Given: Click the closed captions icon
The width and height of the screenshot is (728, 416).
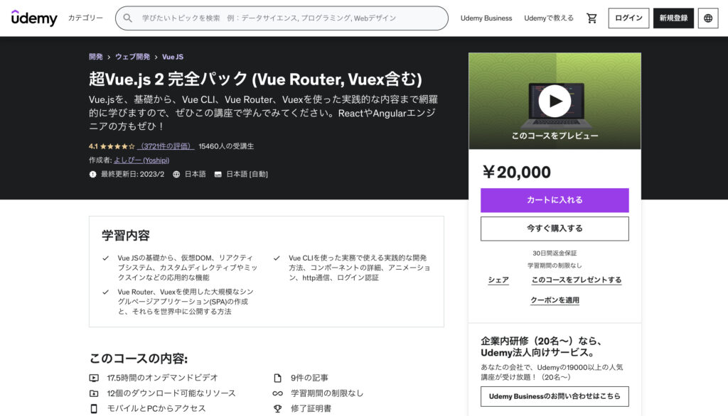Looking at the screenshot, I should pos(218,175).
